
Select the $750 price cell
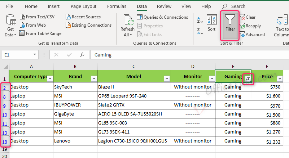[267, 87]
